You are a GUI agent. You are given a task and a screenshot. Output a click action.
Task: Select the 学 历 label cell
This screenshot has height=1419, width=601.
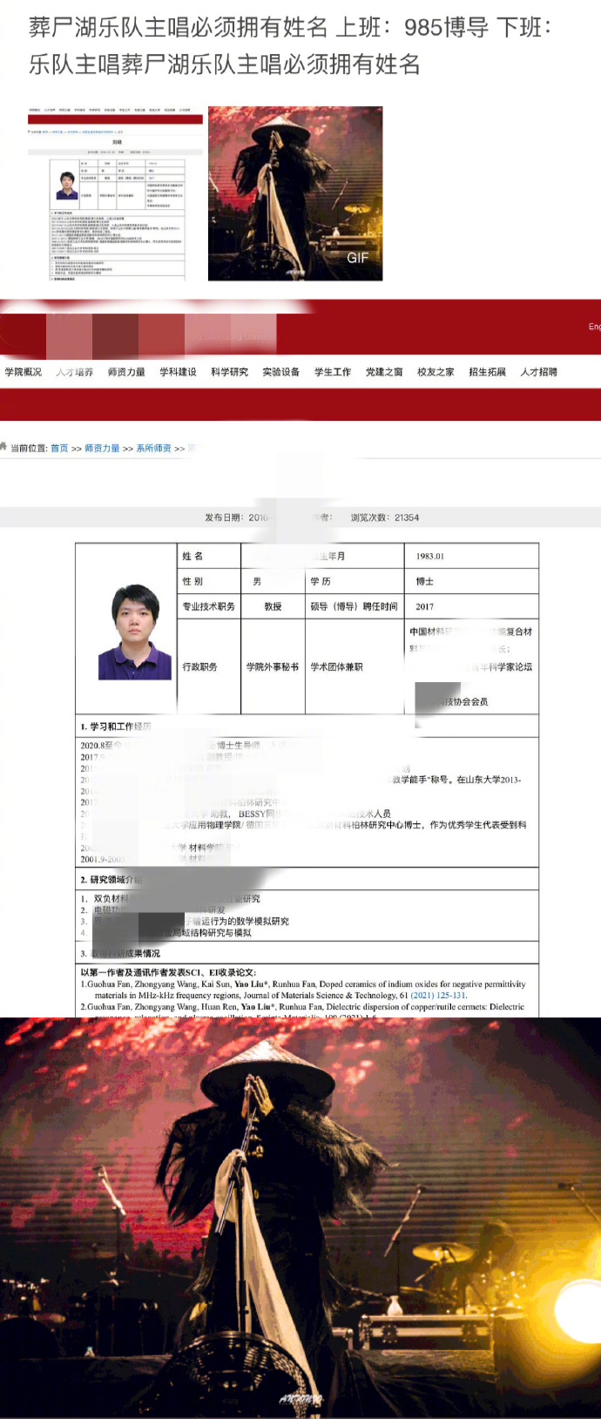tap(355, 581)
